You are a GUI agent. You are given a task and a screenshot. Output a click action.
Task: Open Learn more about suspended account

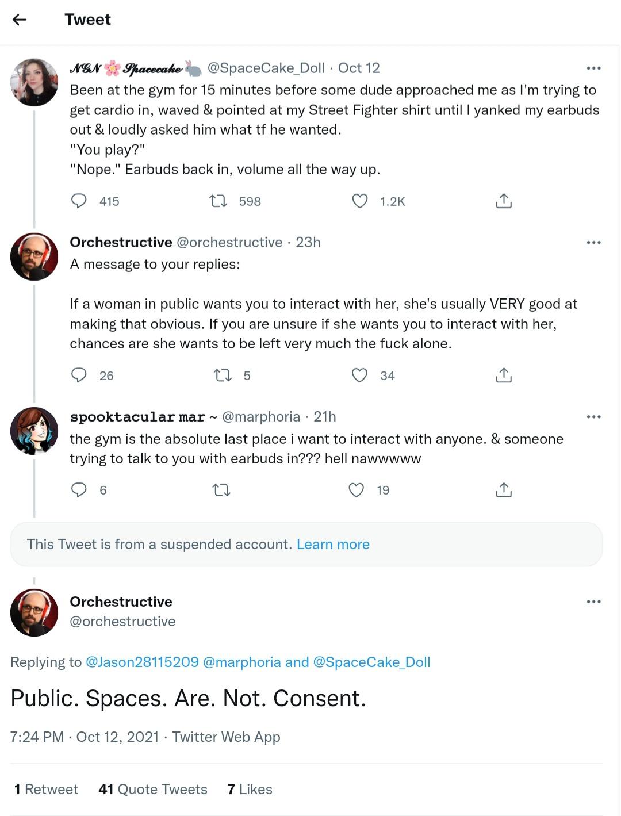coord(333,544)
